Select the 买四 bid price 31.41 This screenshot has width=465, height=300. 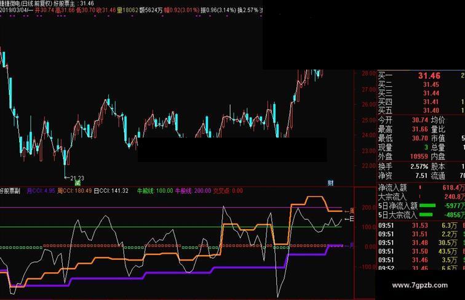431,102
